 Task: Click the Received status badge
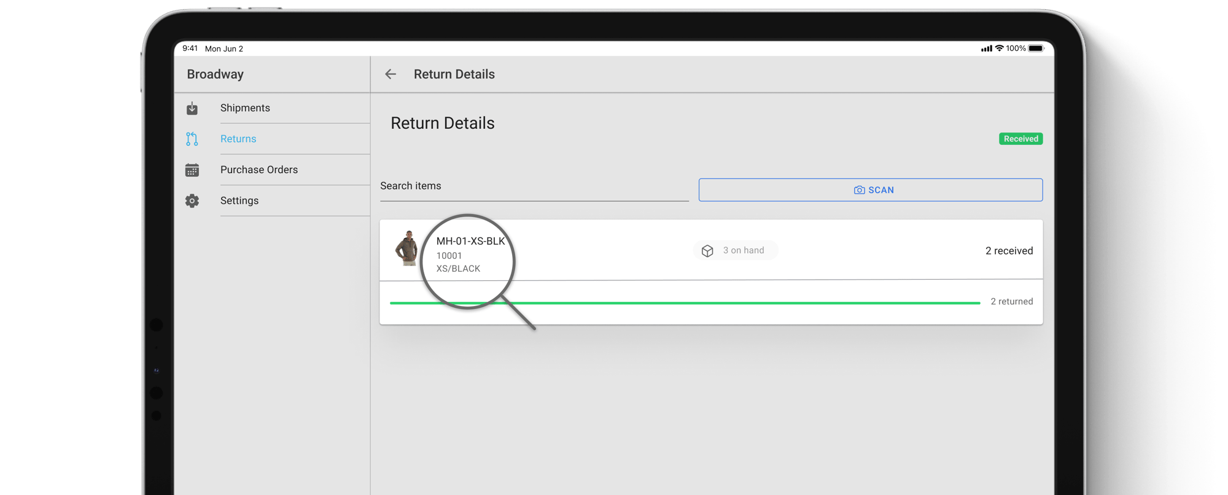tap(1020, 139)
